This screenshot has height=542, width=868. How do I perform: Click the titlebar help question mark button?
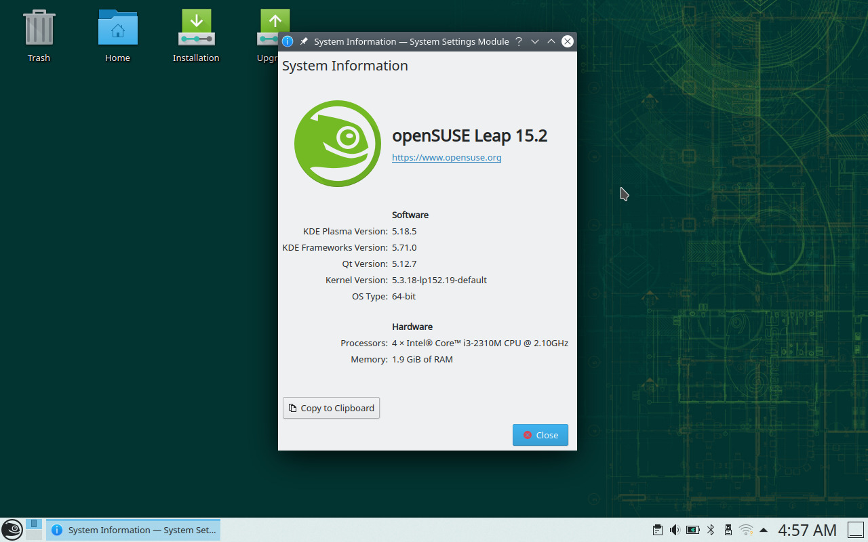519,41
